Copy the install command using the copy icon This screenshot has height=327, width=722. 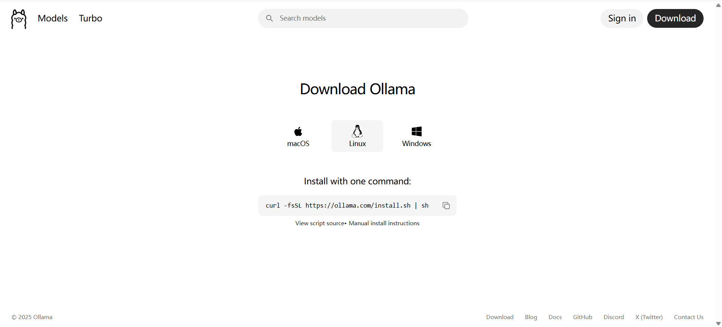coord(446,205)
